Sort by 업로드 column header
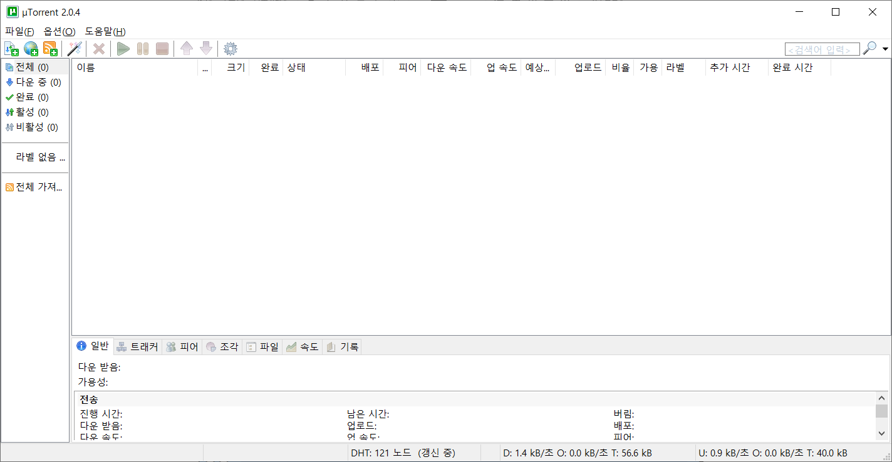The width and height of the screenshot is (892, 462). (x=581, y=68)
